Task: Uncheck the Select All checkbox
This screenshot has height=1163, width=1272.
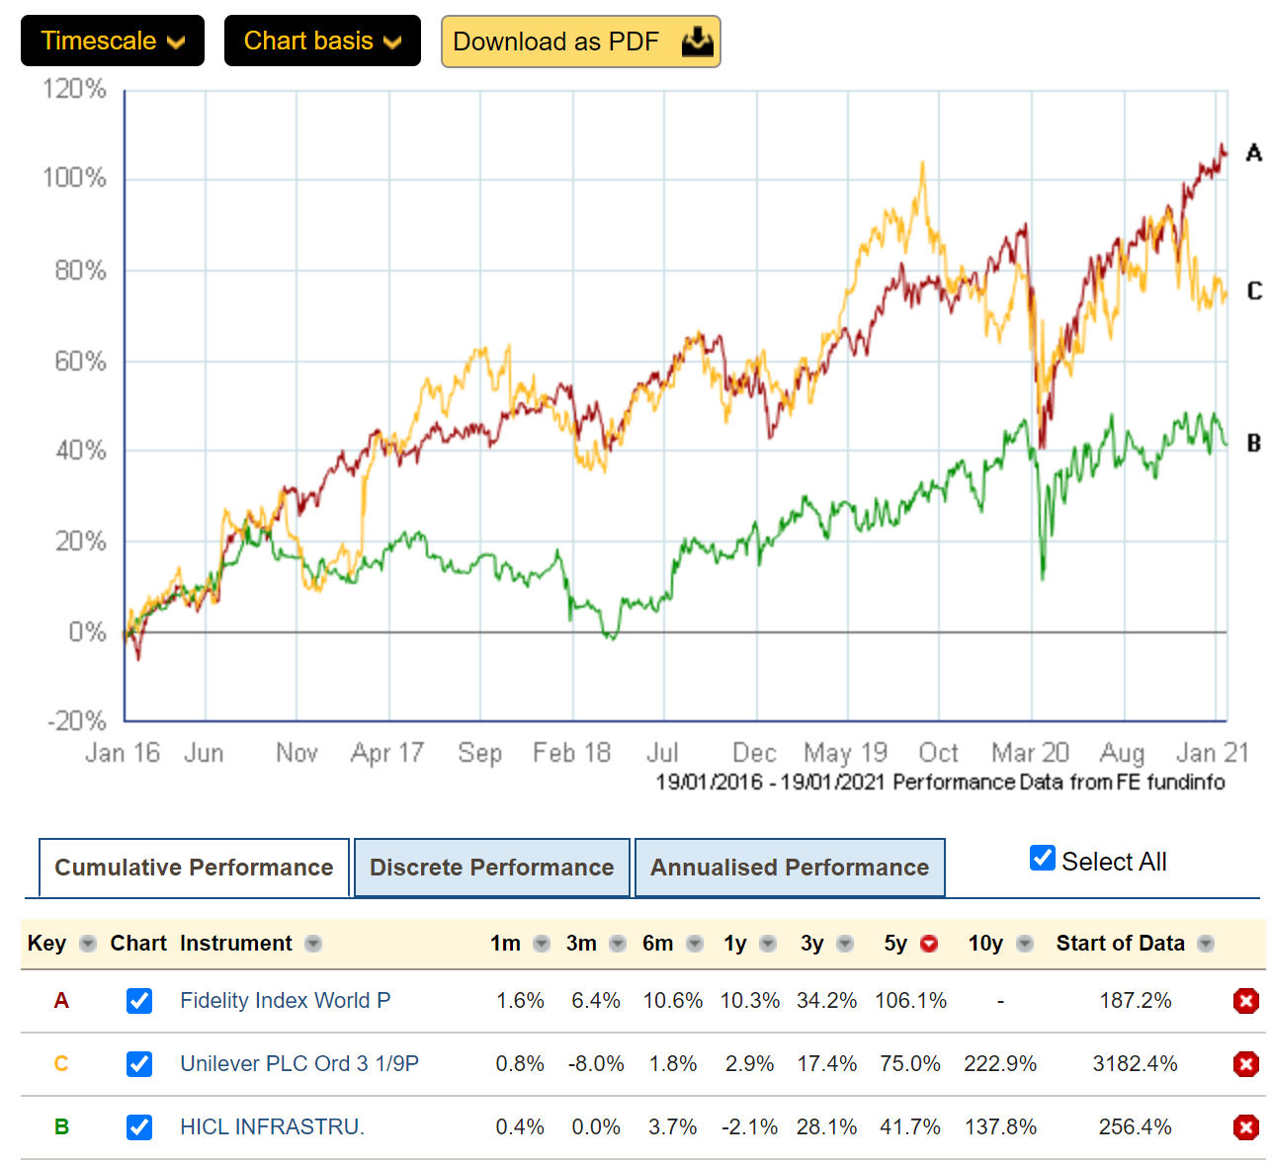Action: tap(1043, 858)
